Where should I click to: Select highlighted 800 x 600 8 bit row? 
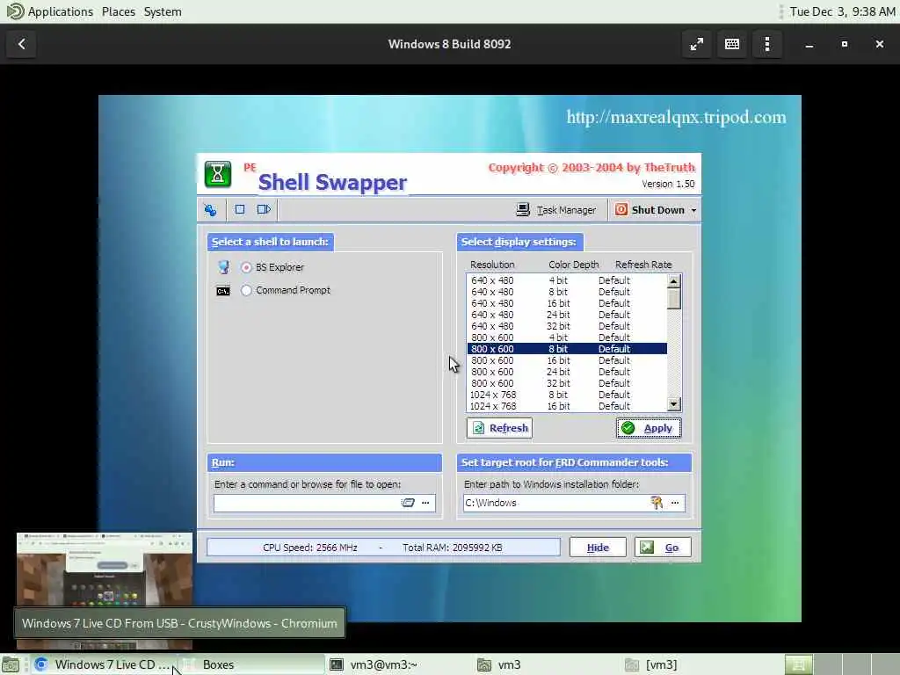pyautogui.click(x=567, y=349)
